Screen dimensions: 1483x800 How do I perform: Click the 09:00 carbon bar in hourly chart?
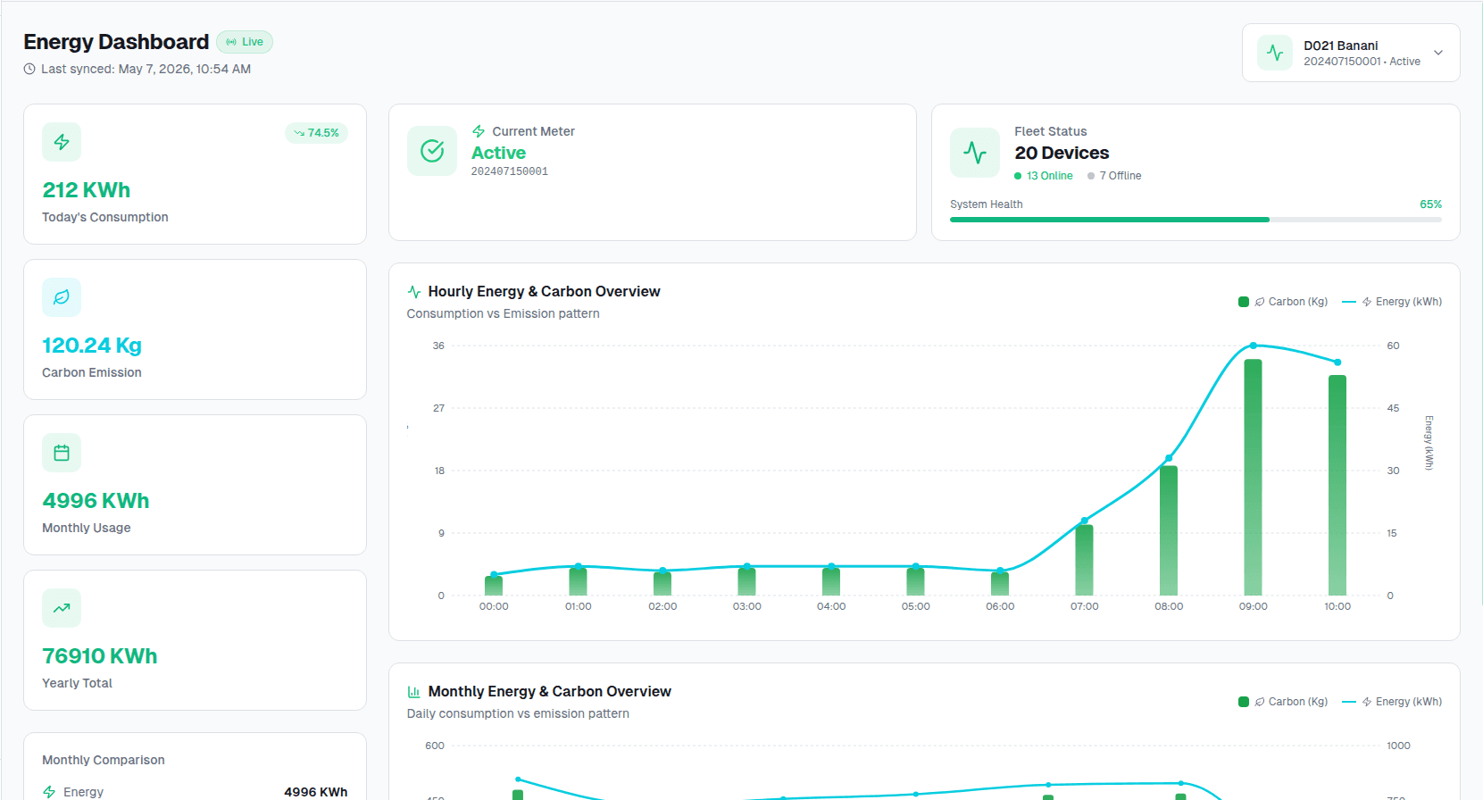click(x=1253, y=478)
